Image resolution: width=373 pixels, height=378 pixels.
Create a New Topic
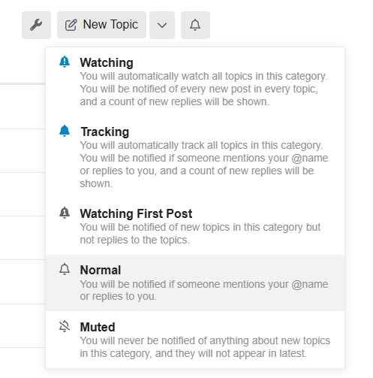coord(101,25)
